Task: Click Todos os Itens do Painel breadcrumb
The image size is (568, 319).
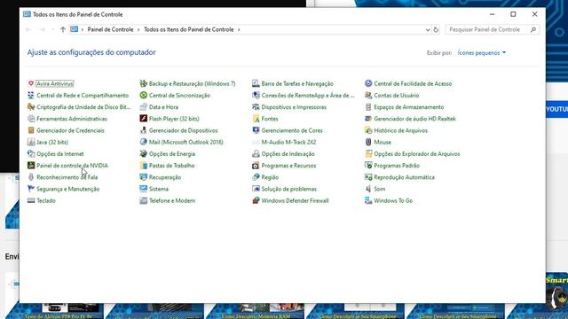Action: click(189, 29)
